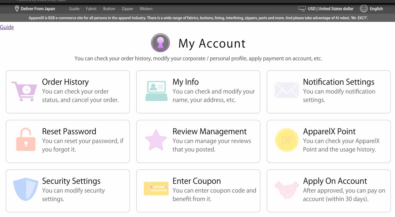Open the Fabric menu item
The width and height of the screenshot is (395, 217).
pyautogui.click(x=91, y=9)
